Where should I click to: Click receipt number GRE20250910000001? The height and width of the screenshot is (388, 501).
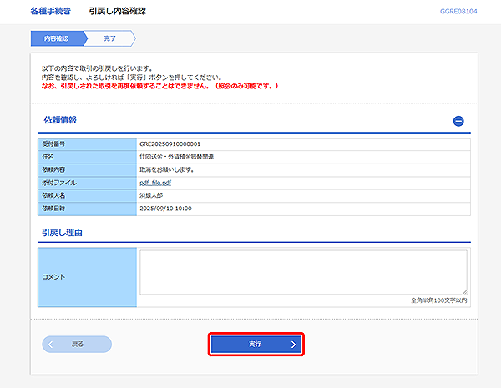tap(170, 144)
